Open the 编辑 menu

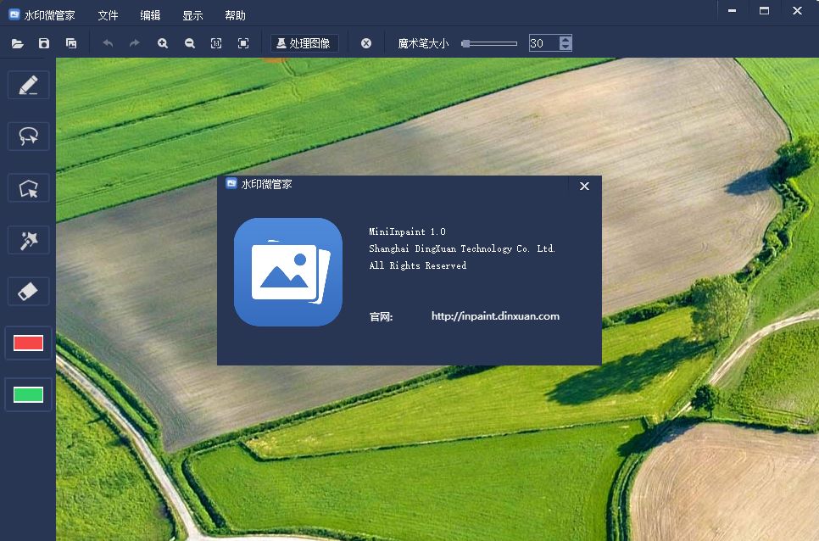pyautogui.click(x=150, y=15)
